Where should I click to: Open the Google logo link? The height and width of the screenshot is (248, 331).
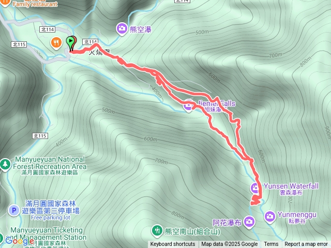pos(19,241)
